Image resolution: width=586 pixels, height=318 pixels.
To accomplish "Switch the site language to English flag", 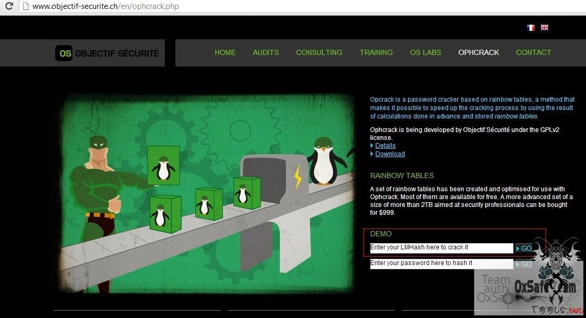I will (x=545, y=28).
